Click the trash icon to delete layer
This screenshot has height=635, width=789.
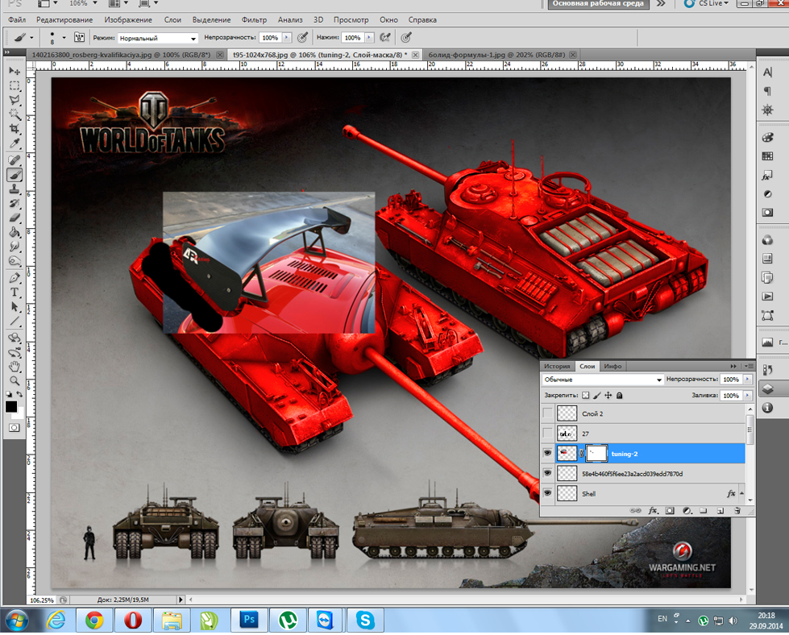[x=737, y=511]
